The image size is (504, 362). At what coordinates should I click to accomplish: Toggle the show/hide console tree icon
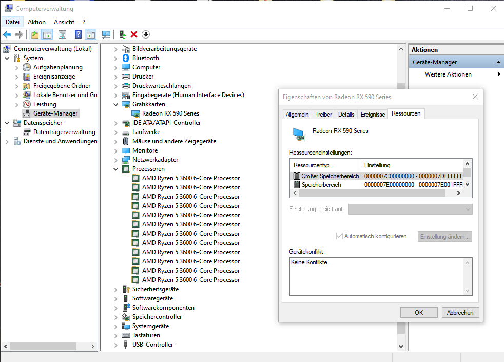tap(47, 34)
